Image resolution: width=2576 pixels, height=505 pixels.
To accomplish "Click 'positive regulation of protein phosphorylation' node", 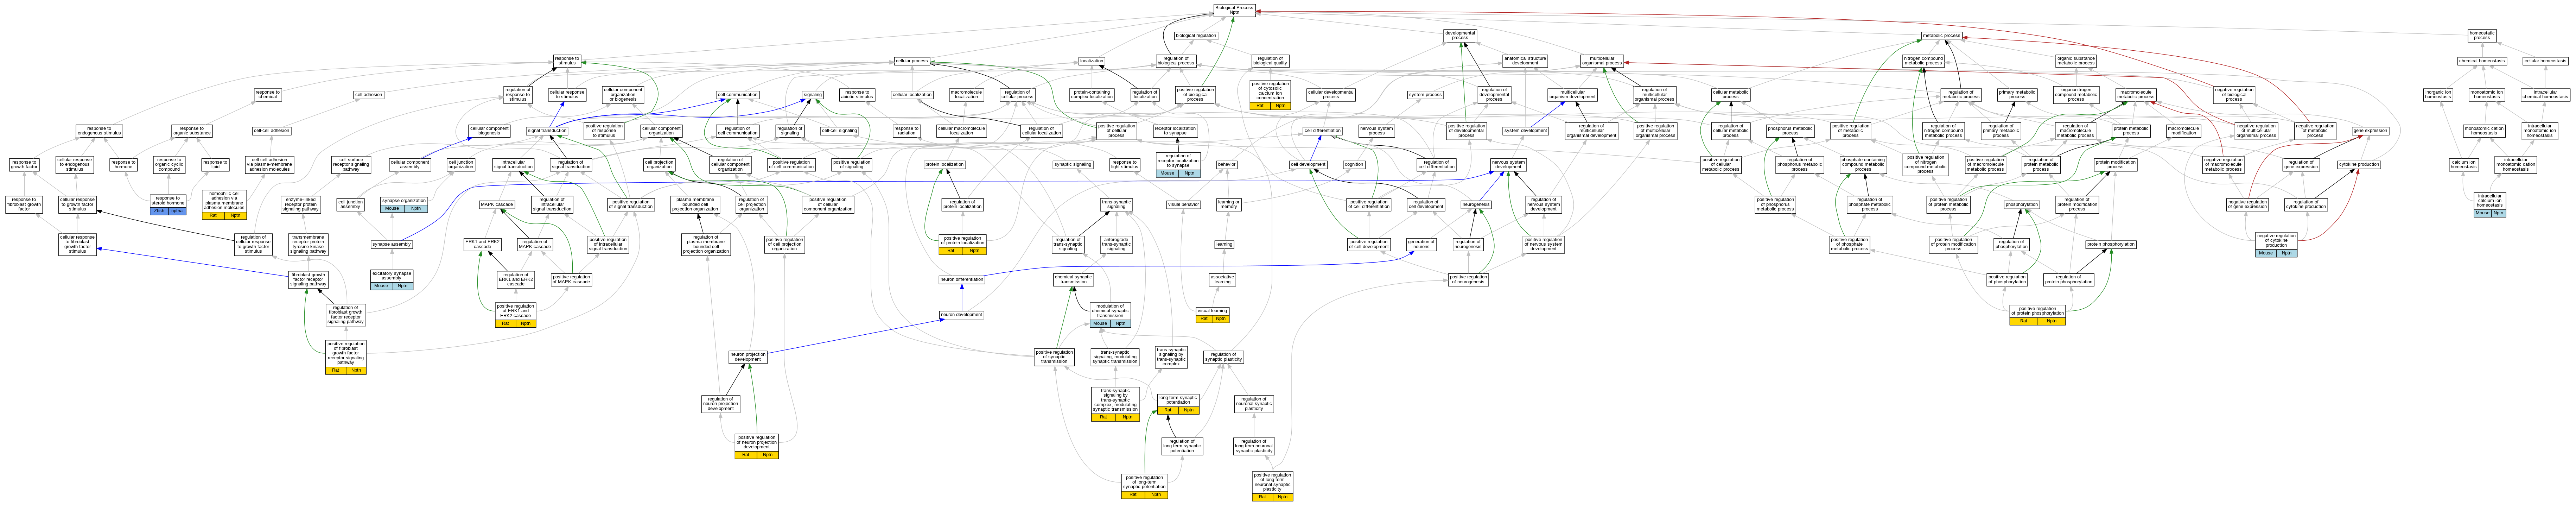I will tap(2037, 315).
